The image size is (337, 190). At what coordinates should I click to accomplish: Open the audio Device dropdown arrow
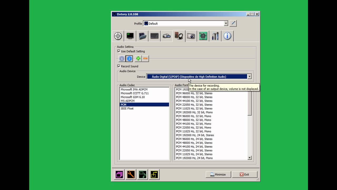pyautogui.click(x=249, y=77)
